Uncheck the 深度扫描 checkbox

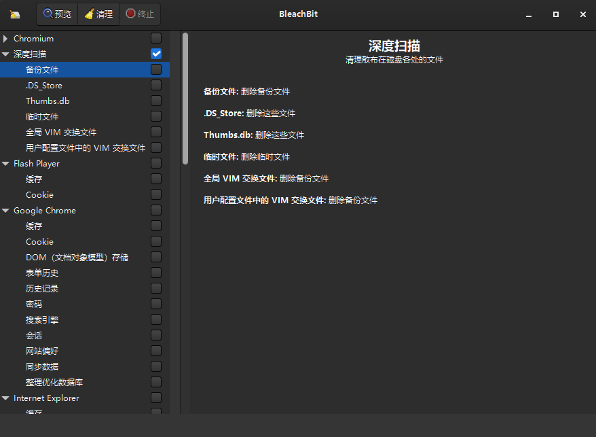(x=156, y=54)
